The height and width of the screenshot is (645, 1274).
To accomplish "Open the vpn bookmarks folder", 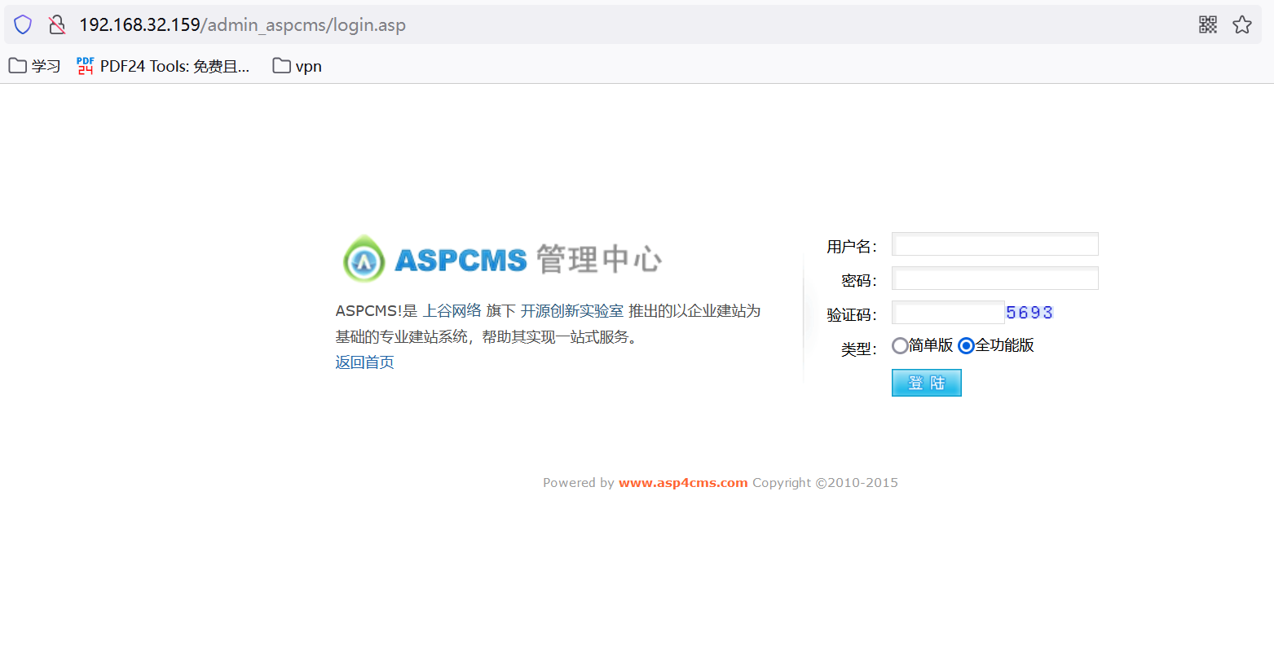I will point(298,66).
